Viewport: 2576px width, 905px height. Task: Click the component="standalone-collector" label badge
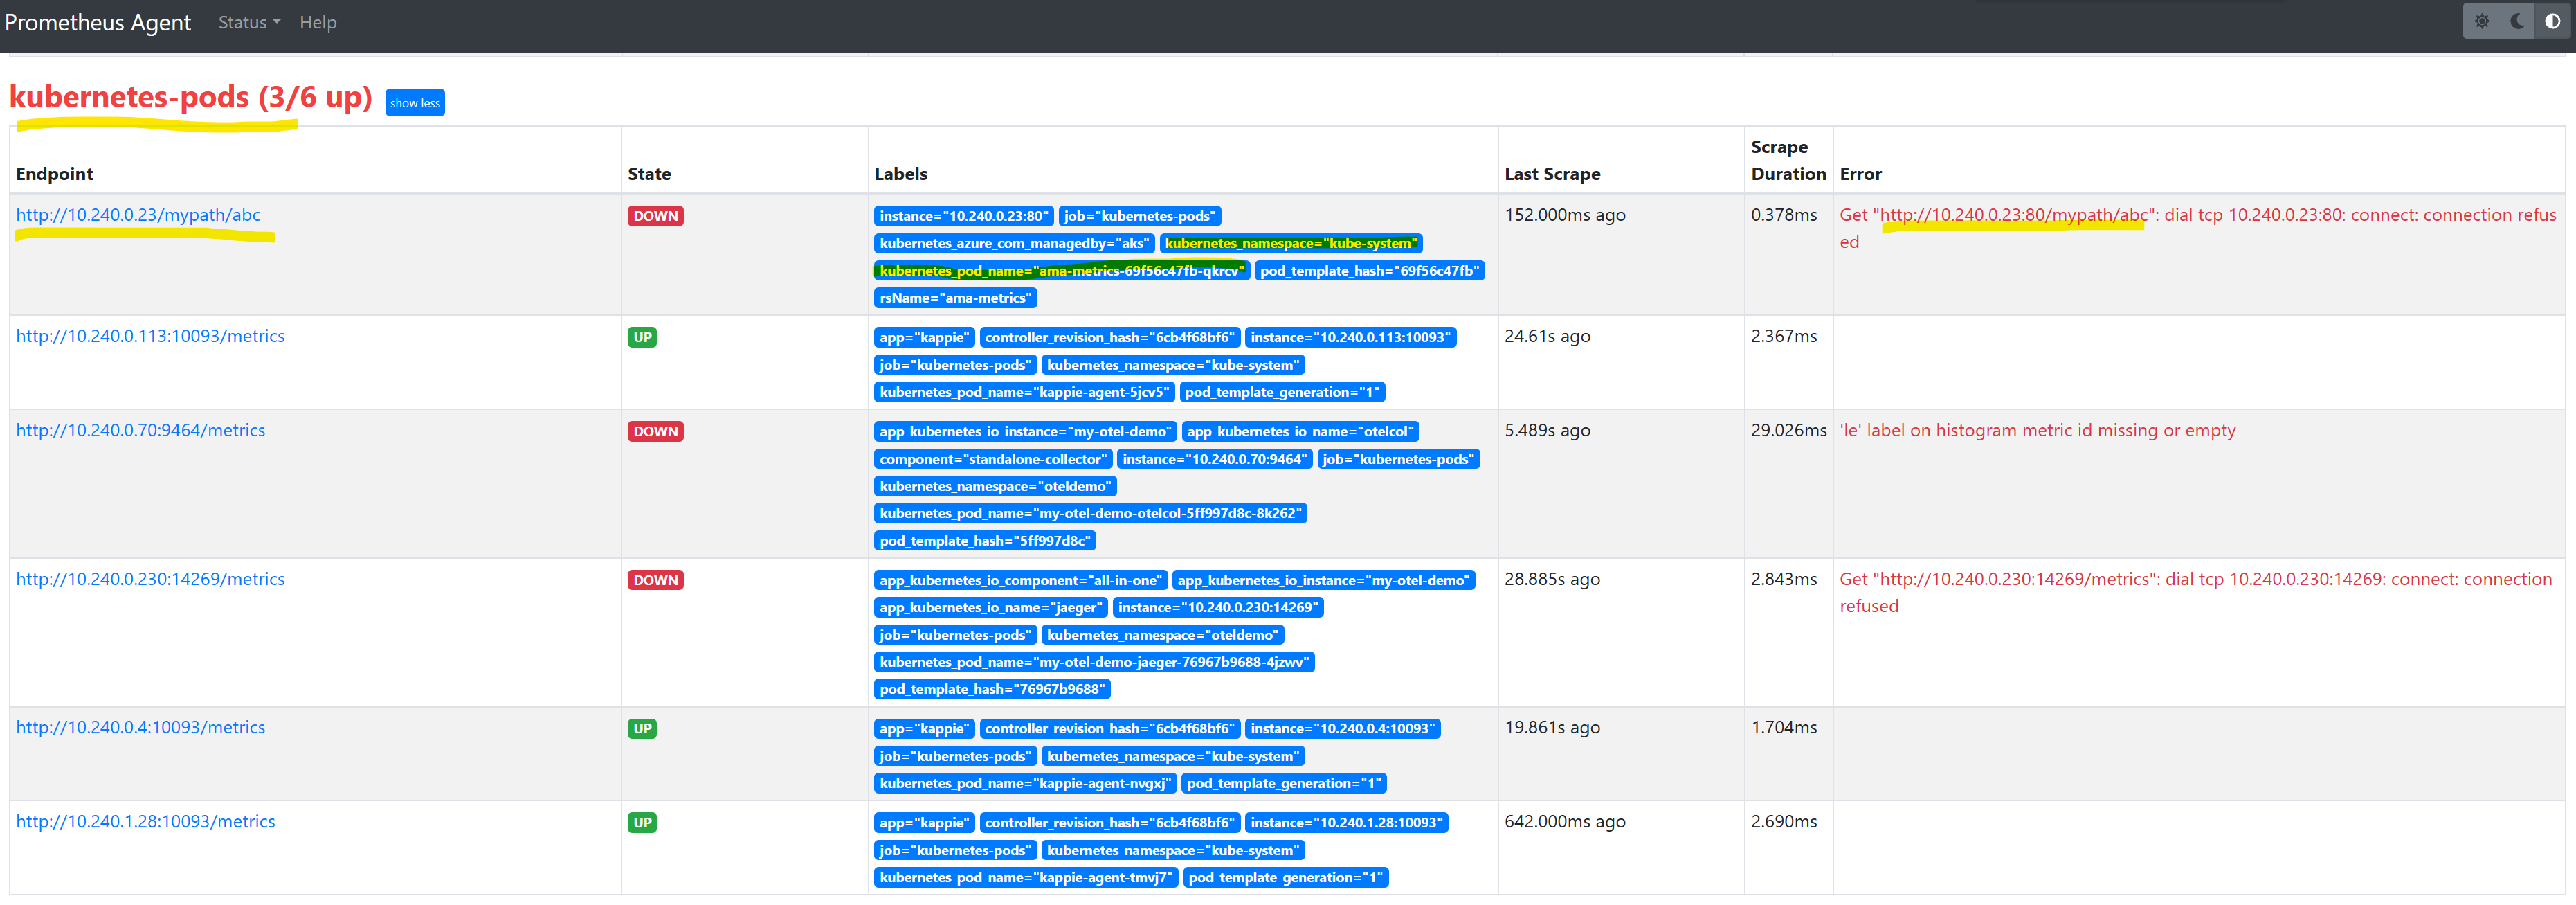[993, 459]
